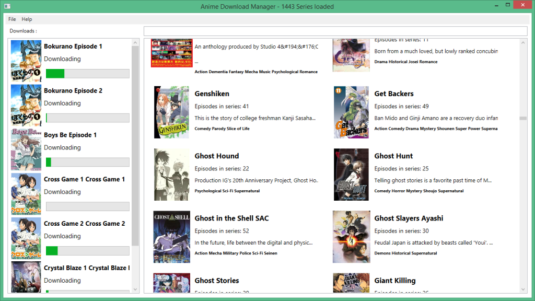Select Ghost in the Shell SAC title
This screenshot has width=535, height=301.
[x=231, y=218]
